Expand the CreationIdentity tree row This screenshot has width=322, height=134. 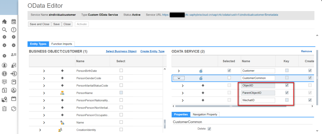40,130
